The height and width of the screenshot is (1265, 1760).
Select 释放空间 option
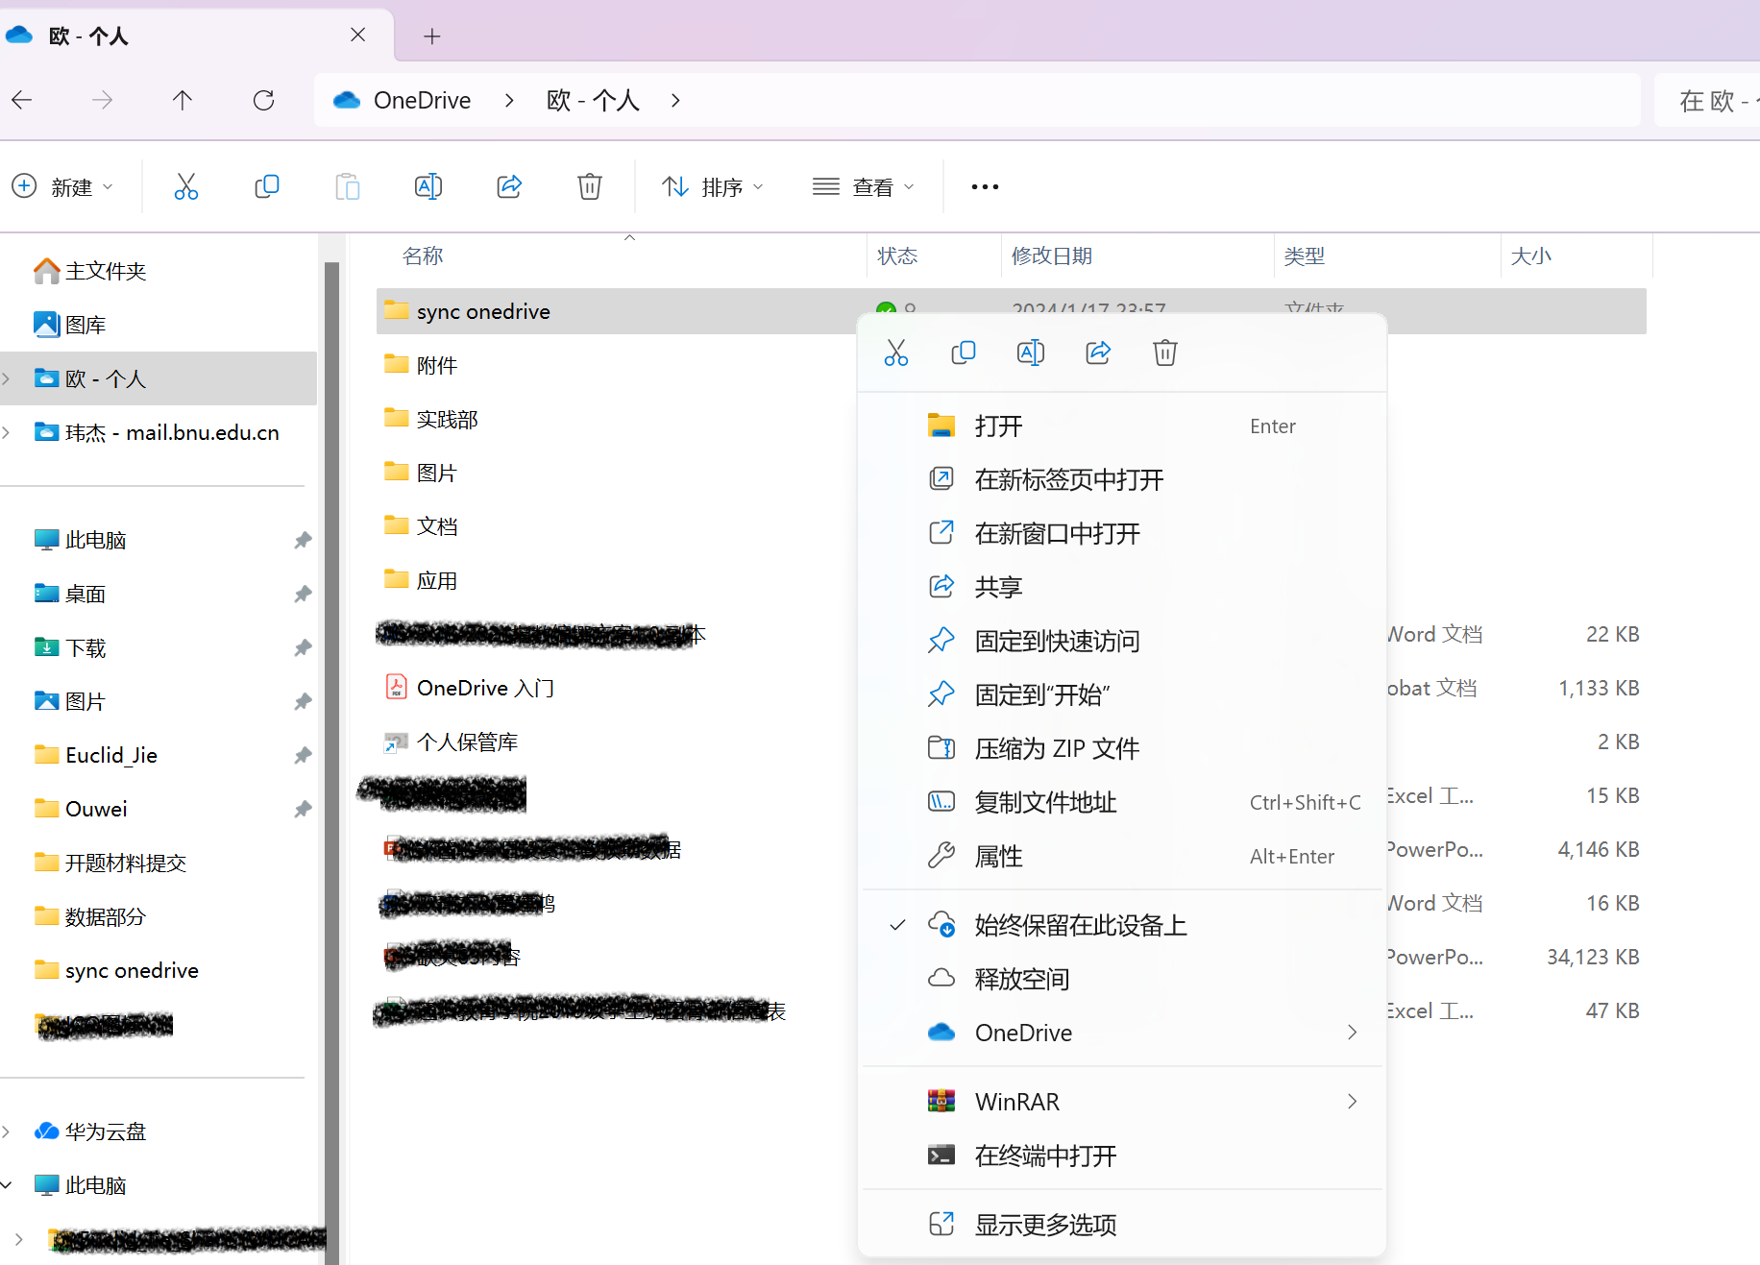coord(1121,979)
